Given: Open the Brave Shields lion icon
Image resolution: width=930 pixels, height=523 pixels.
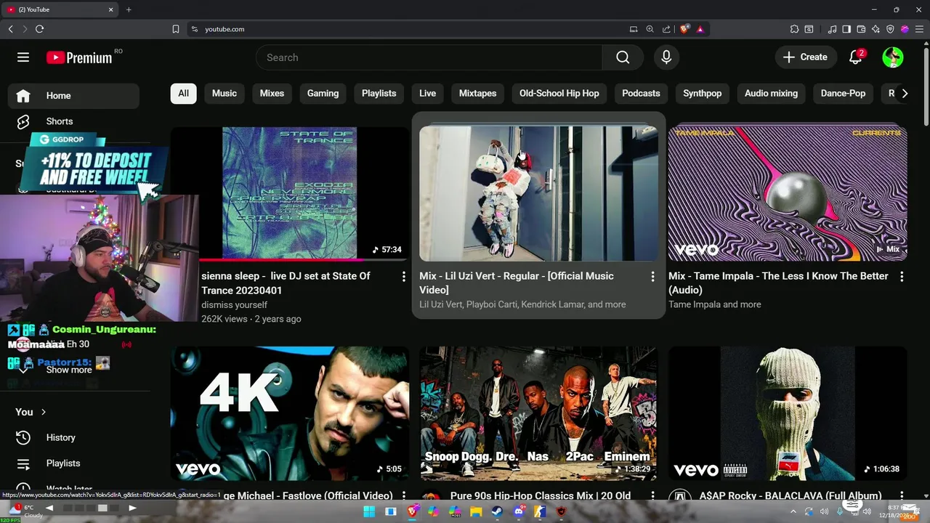Looking at the screenshot, I should pyautogui.click(x=684, y=29).
